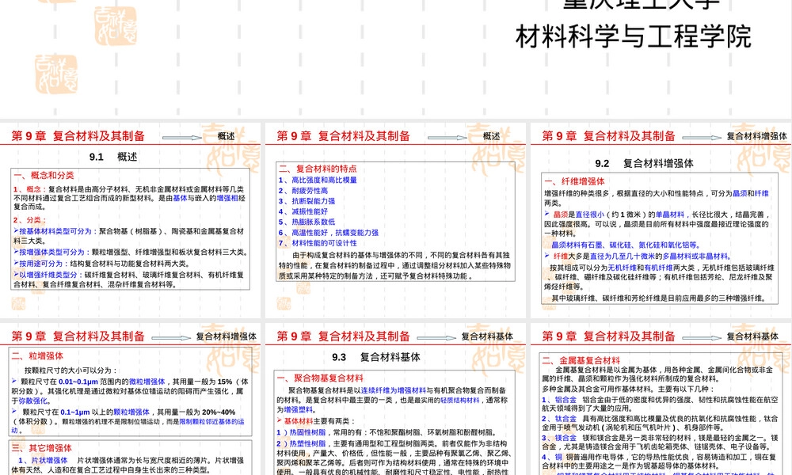Select the slide titled 9.1 概述
This screenshot has width=792, height=475.
pyautogui.click(x=131, y=220)
